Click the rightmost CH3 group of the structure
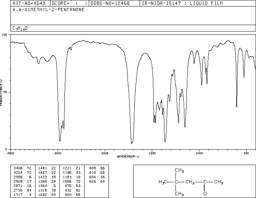The width and height of the screenshot is (256, 198). (x=219, y=182)
